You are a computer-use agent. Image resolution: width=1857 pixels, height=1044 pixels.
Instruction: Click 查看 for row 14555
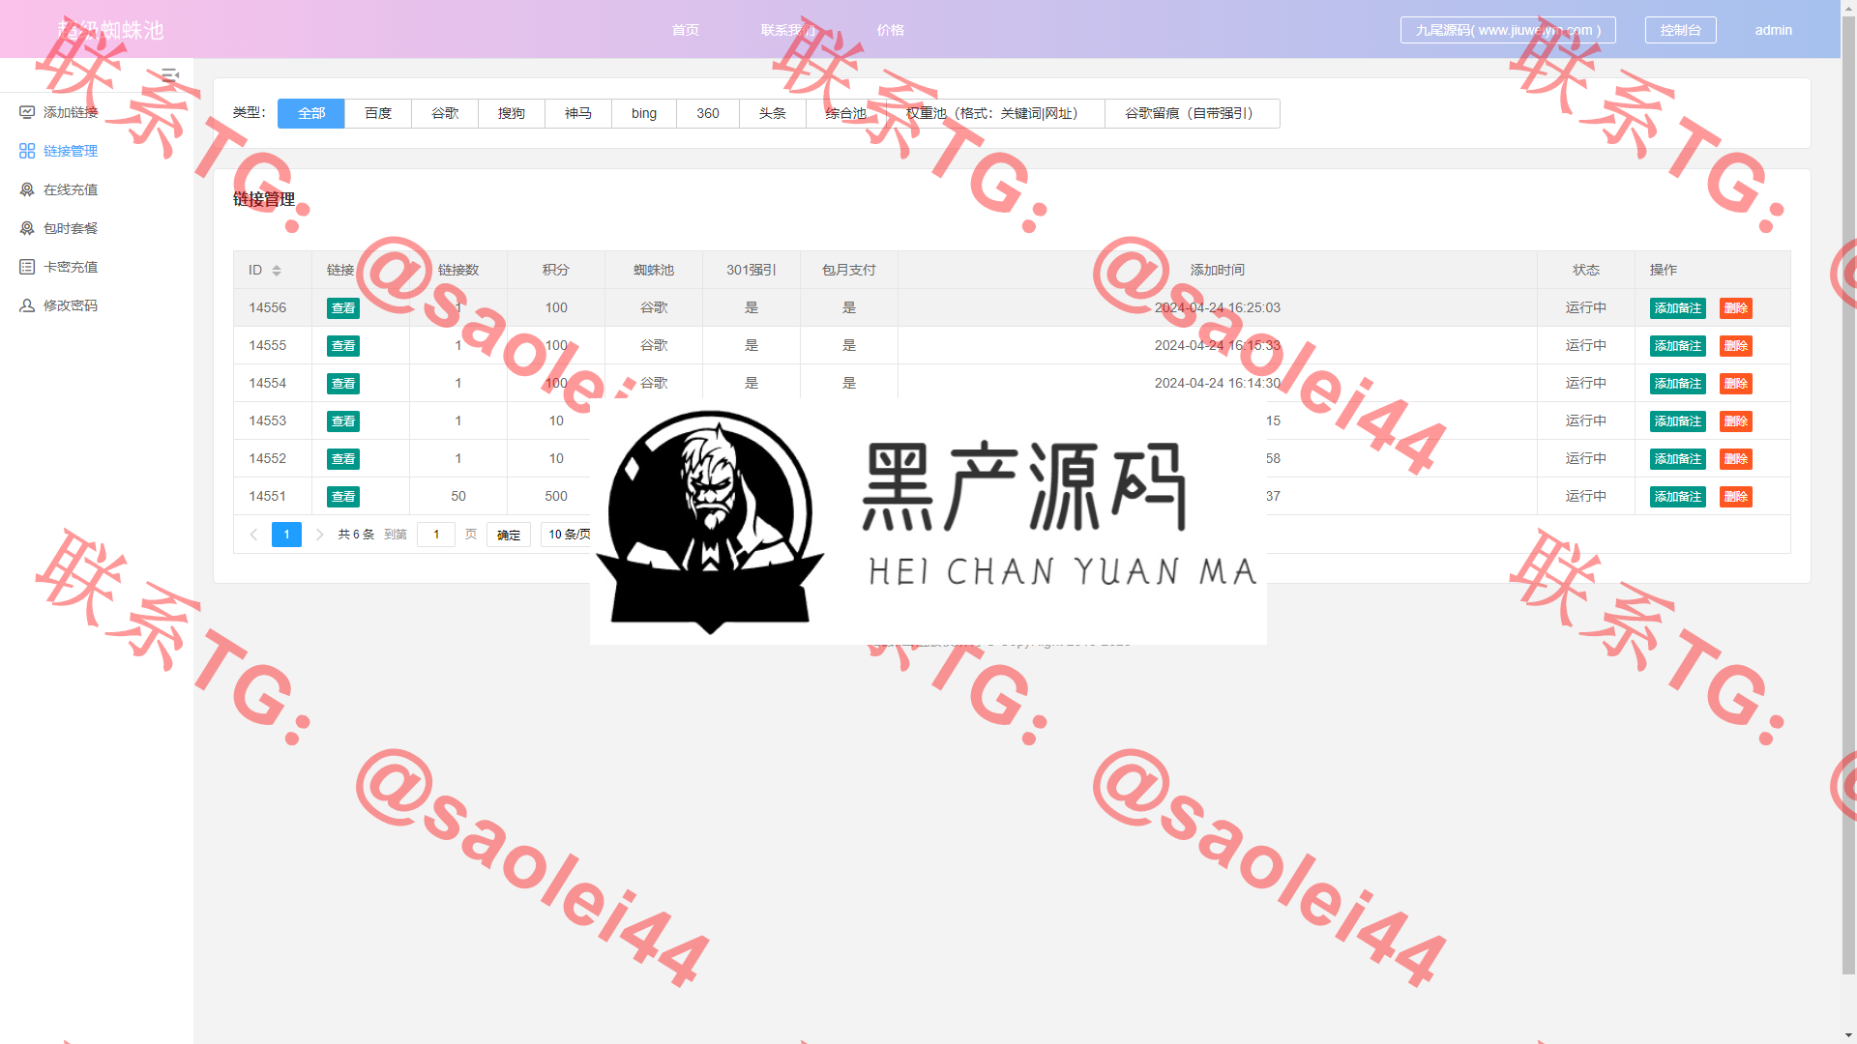pos(343,346)
